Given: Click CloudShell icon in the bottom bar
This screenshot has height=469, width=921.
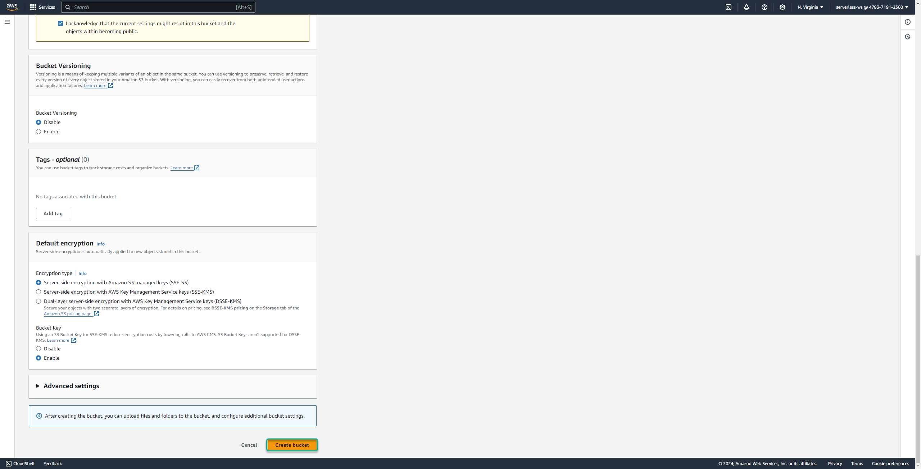Looking at the screenshot, I should coord(9,464).
